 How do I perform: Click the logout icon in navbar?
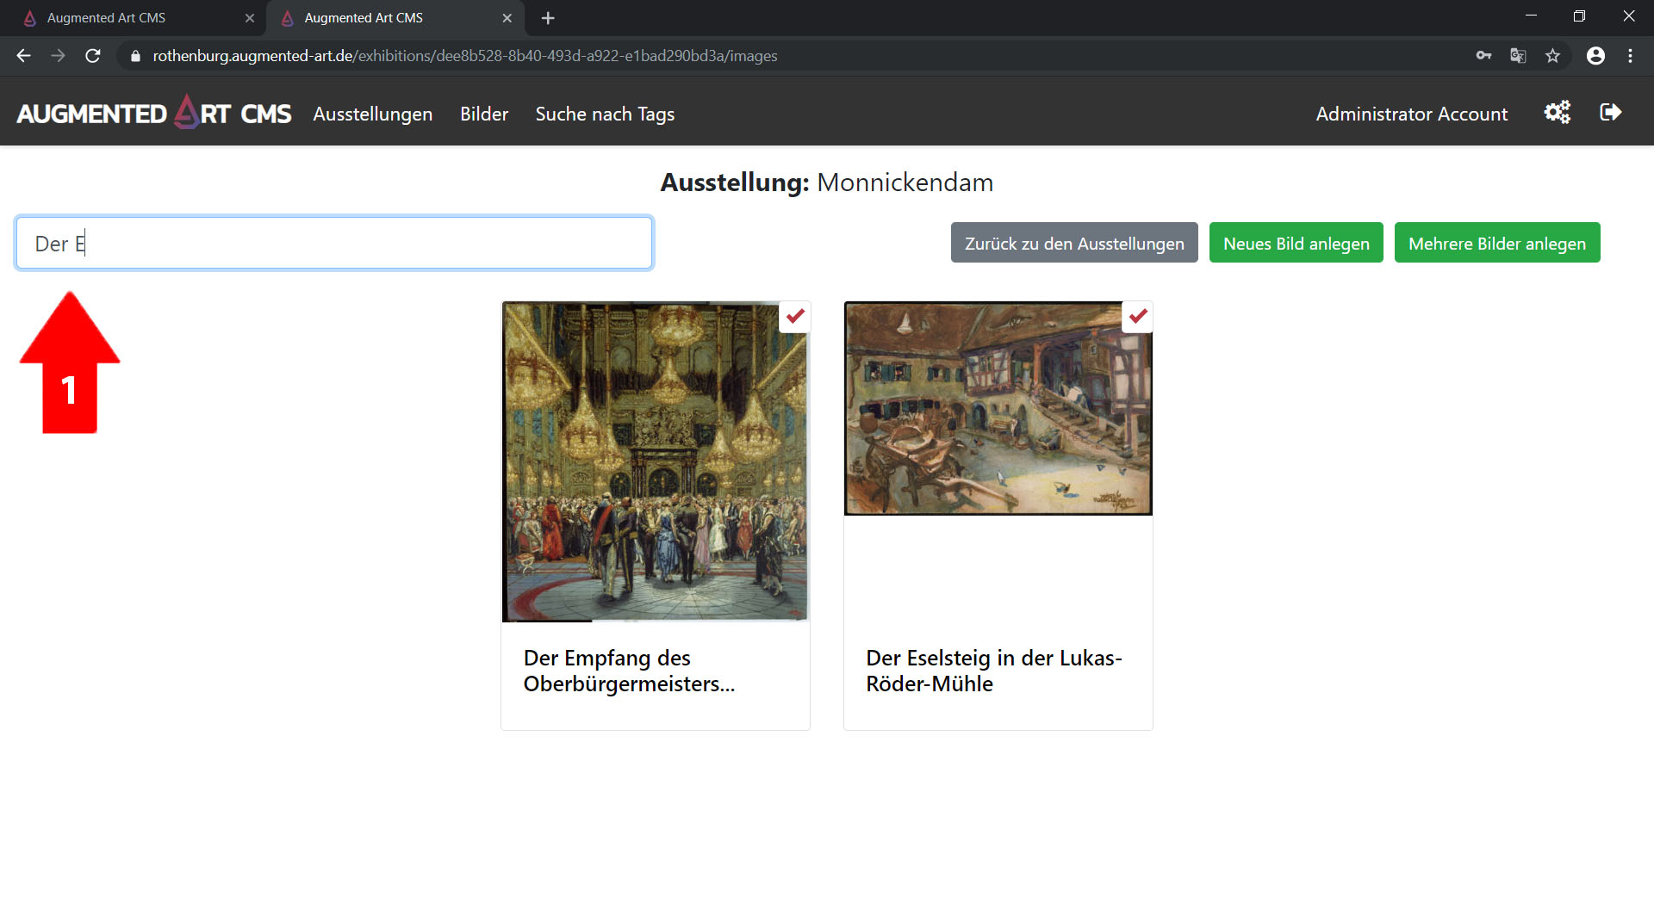point(1610,113)
